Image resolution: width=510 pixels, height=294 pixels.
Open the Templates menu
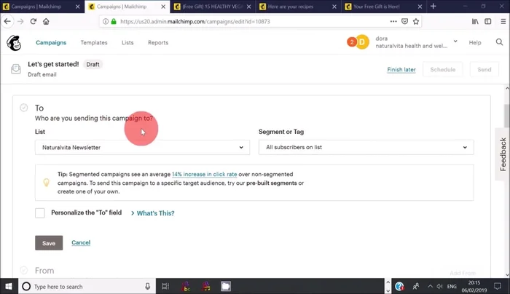click(94, 42)
